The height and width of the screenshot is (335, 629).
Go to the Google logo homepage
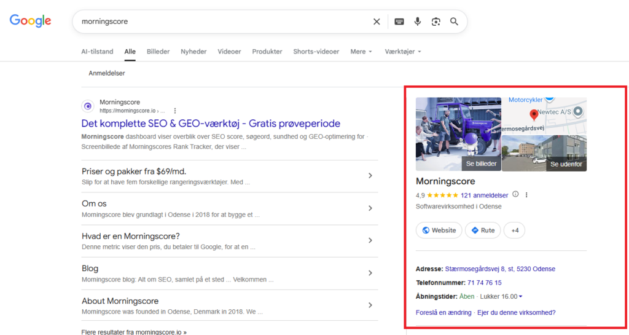(x=31, y=21)
